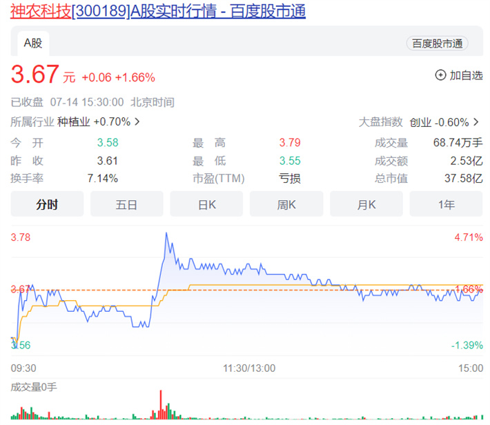
Task: Open the 神农科技 real-time quote title link
Action: [x=158, y=12]
